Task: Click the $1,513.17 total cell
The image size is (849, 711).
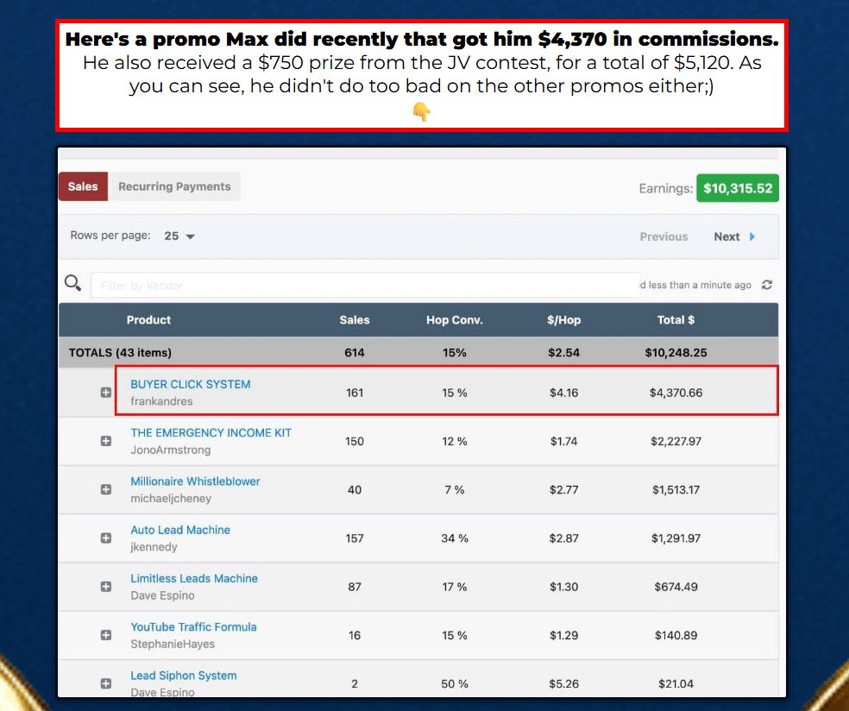Action: 676,489
